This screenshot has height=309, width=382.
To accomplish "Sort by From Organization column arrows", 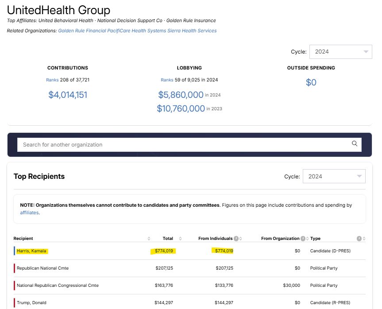I will click(307, 239).
